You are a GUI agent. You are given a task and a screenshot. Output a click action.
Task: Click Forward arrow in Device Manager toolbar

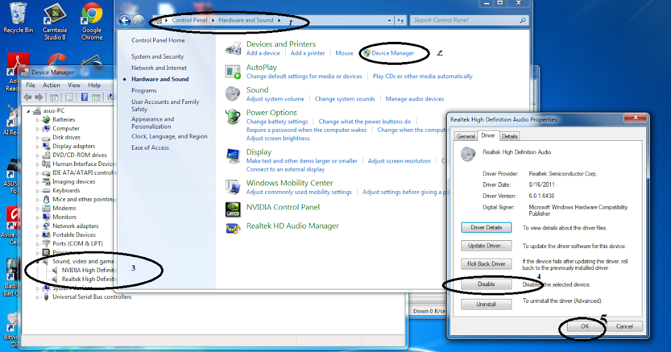point(39,97)
